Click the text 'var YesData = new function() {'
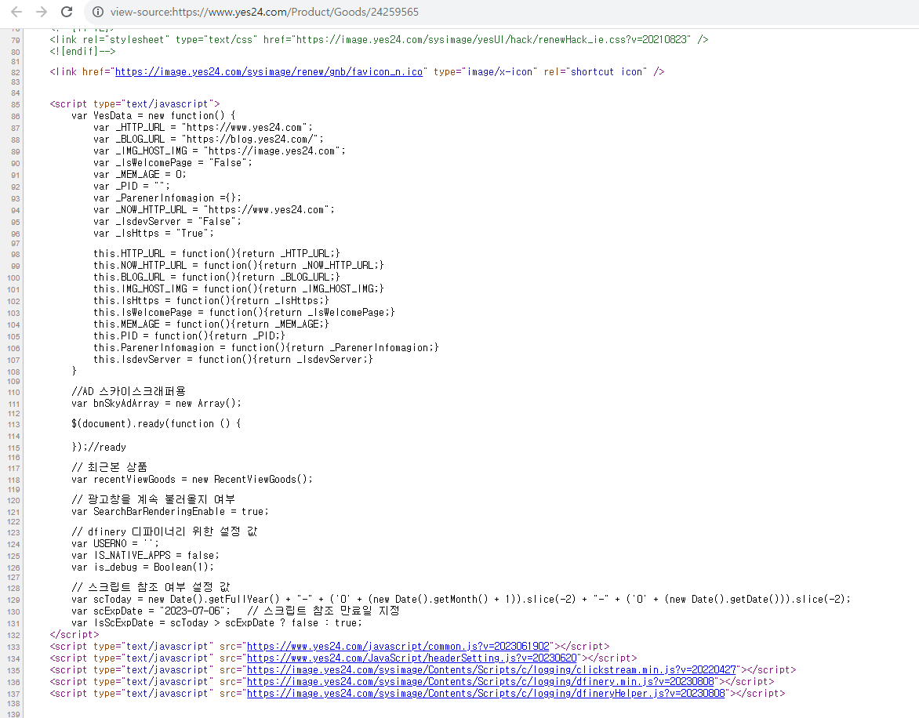The image size is (919, 718). point(153,116)
